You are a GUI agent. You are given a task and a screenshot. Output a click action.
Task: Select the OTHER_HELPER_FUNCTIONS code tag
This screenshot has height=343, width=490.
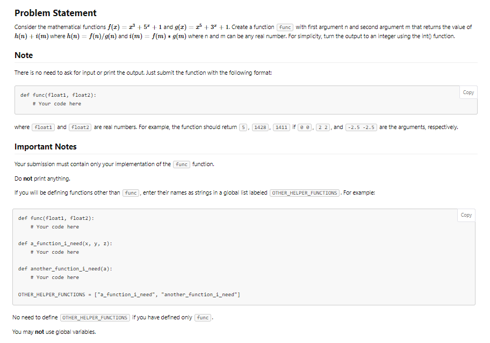click(304, 192)
